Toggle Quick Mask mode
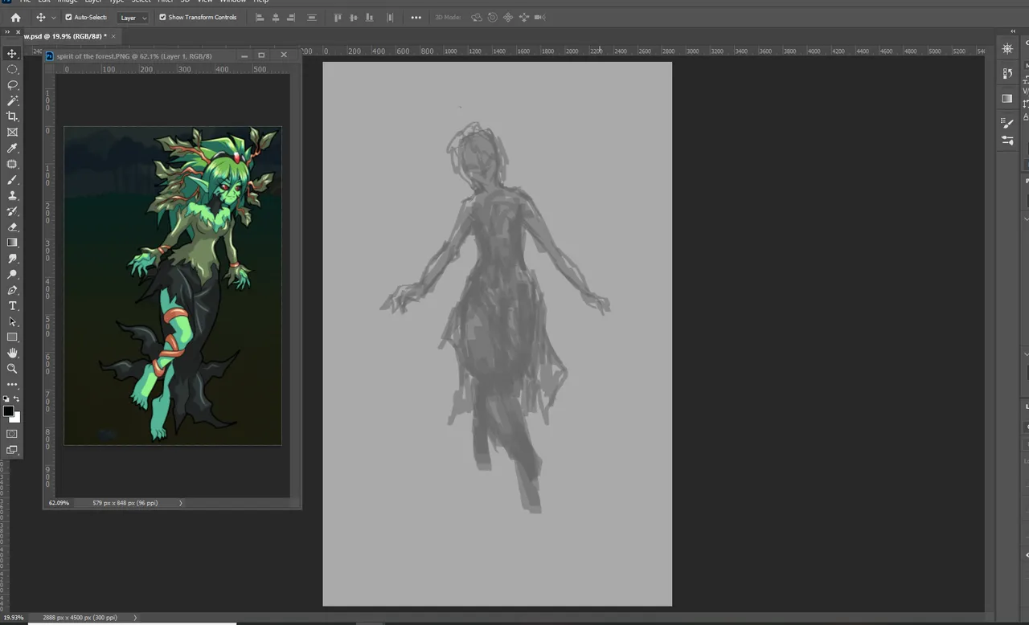 pos(12,434)
